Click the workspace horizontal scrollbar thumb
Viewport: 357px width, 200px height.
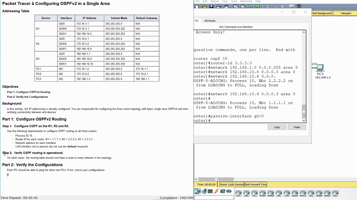(216, 179)
